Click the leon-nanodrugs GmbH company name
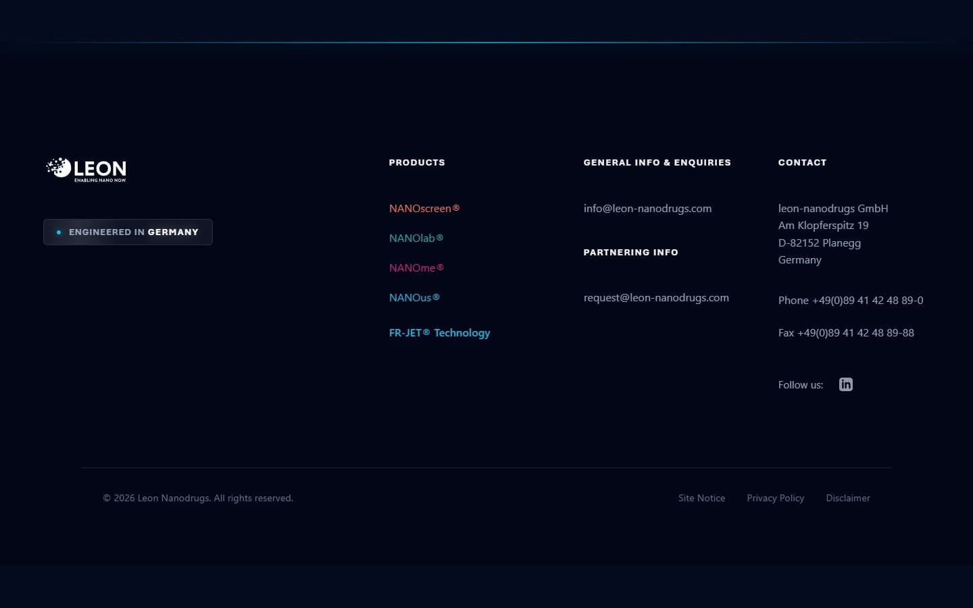Screen dimensions: 973x608 (x=833, y=208)
